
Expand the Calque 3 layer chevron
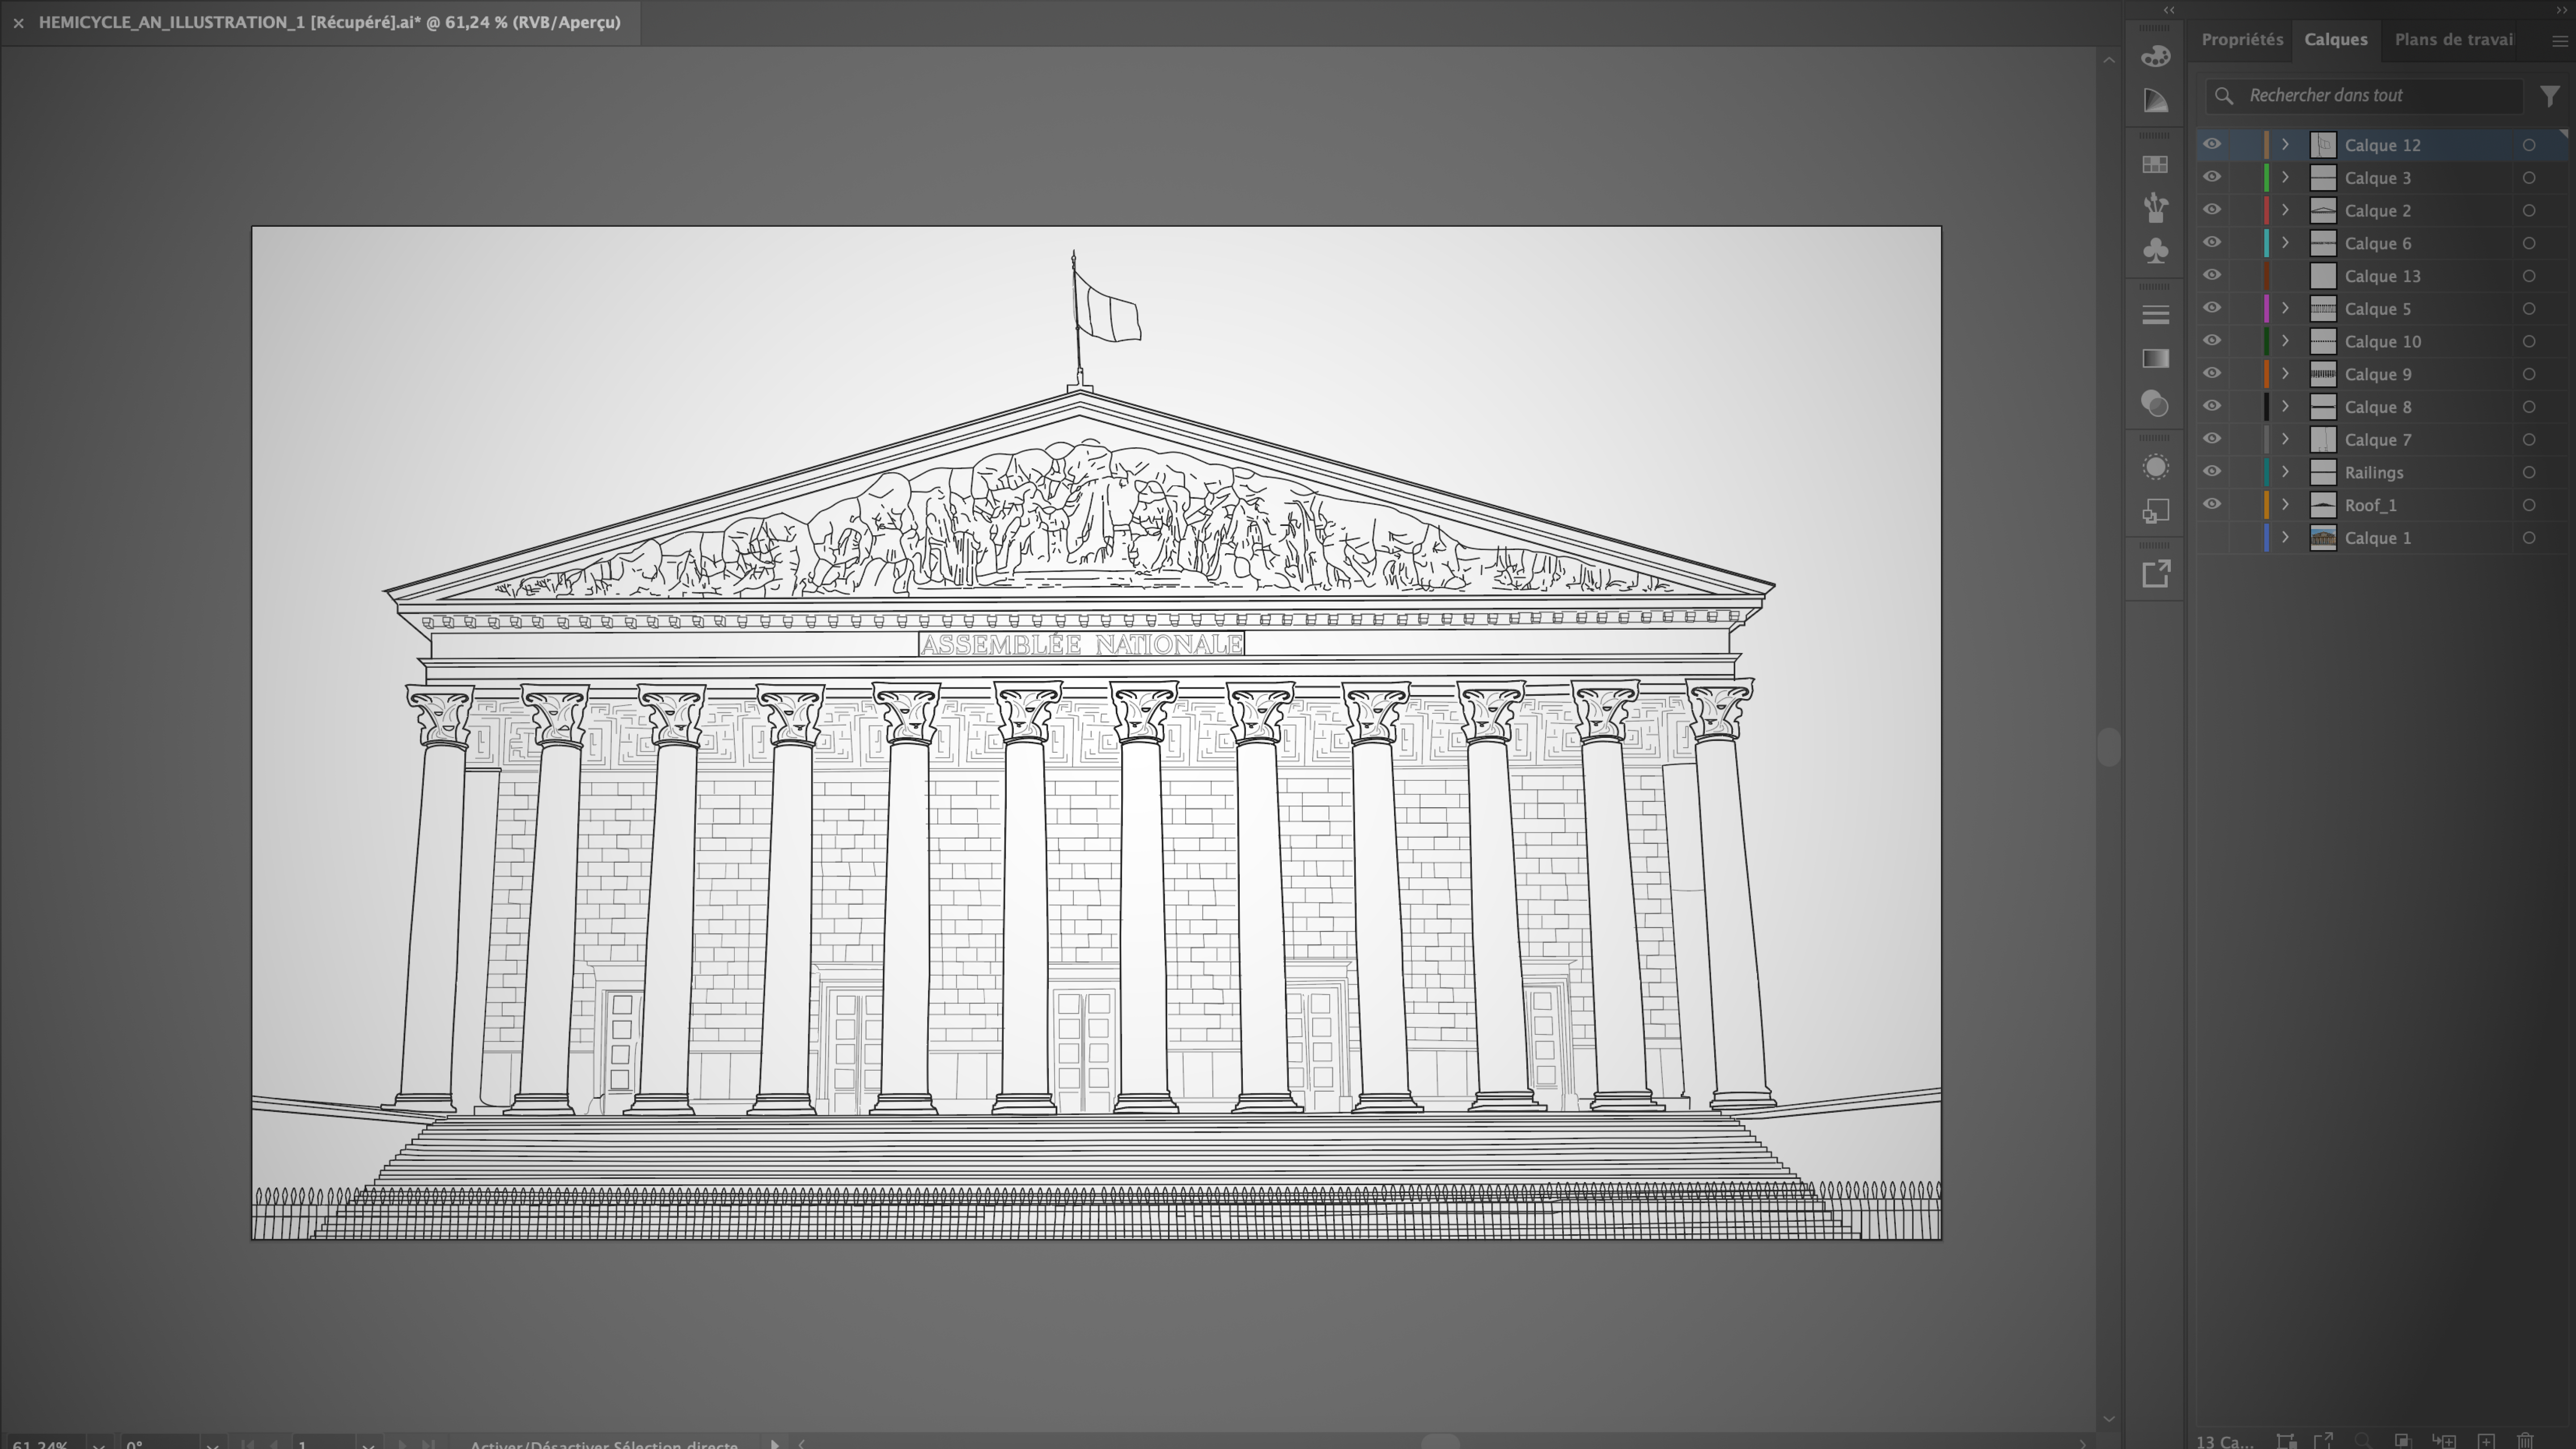click(2284, 178)
